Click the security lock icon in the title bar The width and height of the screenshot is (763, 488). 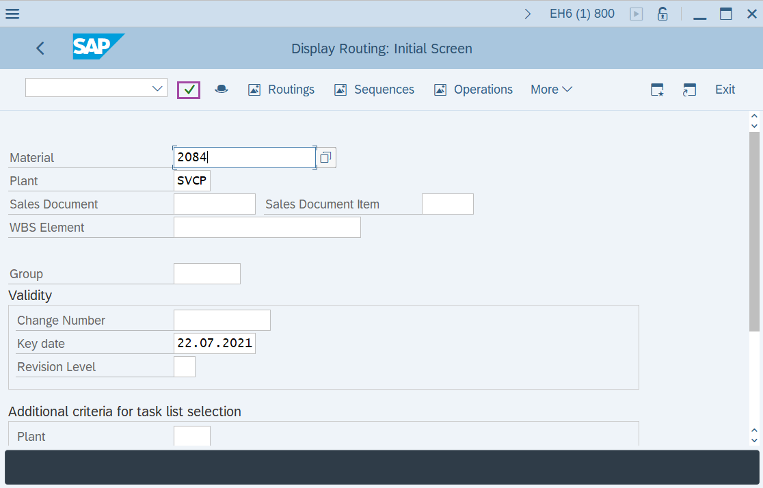tap(662, 13)
